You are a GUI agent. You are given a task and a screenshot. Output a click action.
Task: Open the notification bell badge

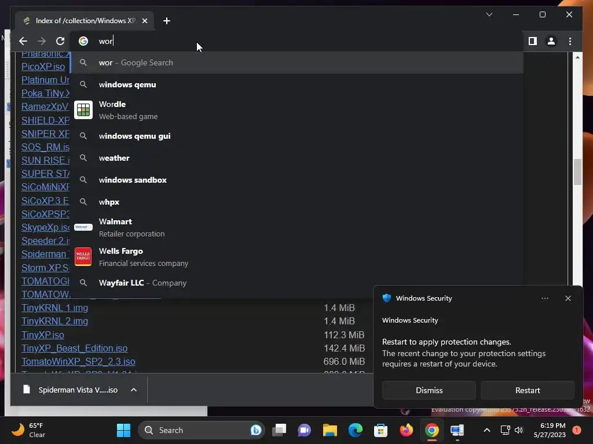pyautogui.click(x=577, y=430)
